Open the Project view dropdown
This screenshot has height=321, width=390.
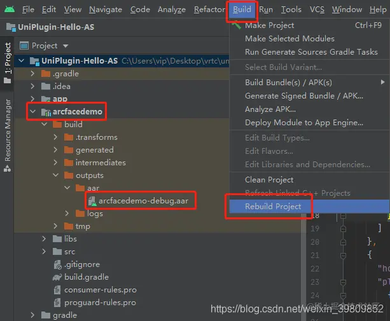pyautogui.click(x=66, y=46)
